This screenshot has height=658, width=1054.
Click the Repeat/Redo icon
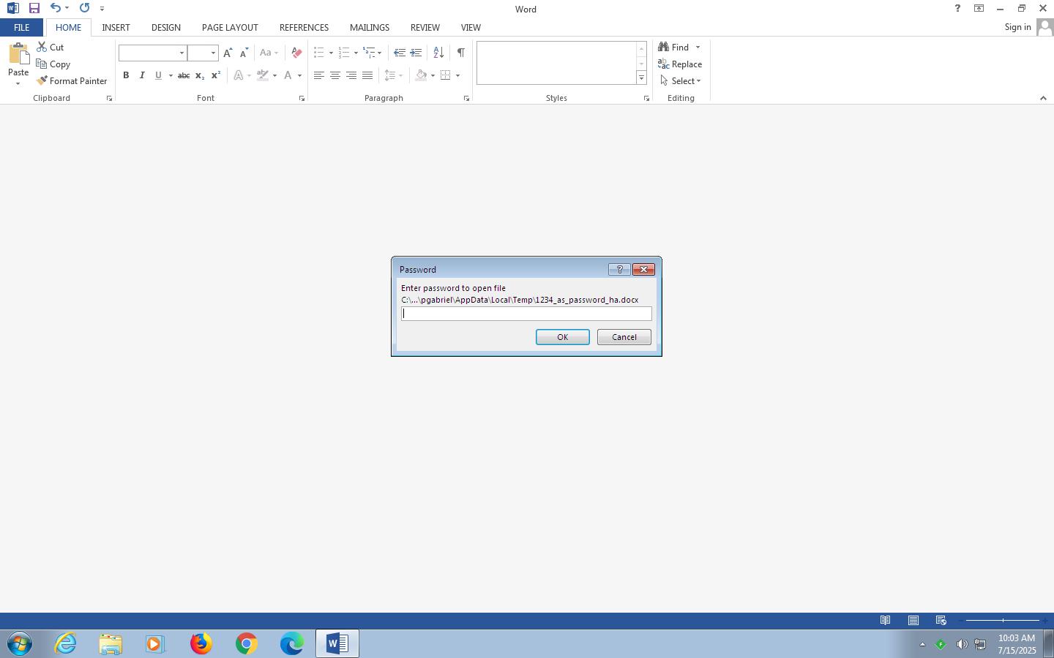[84, 8]
